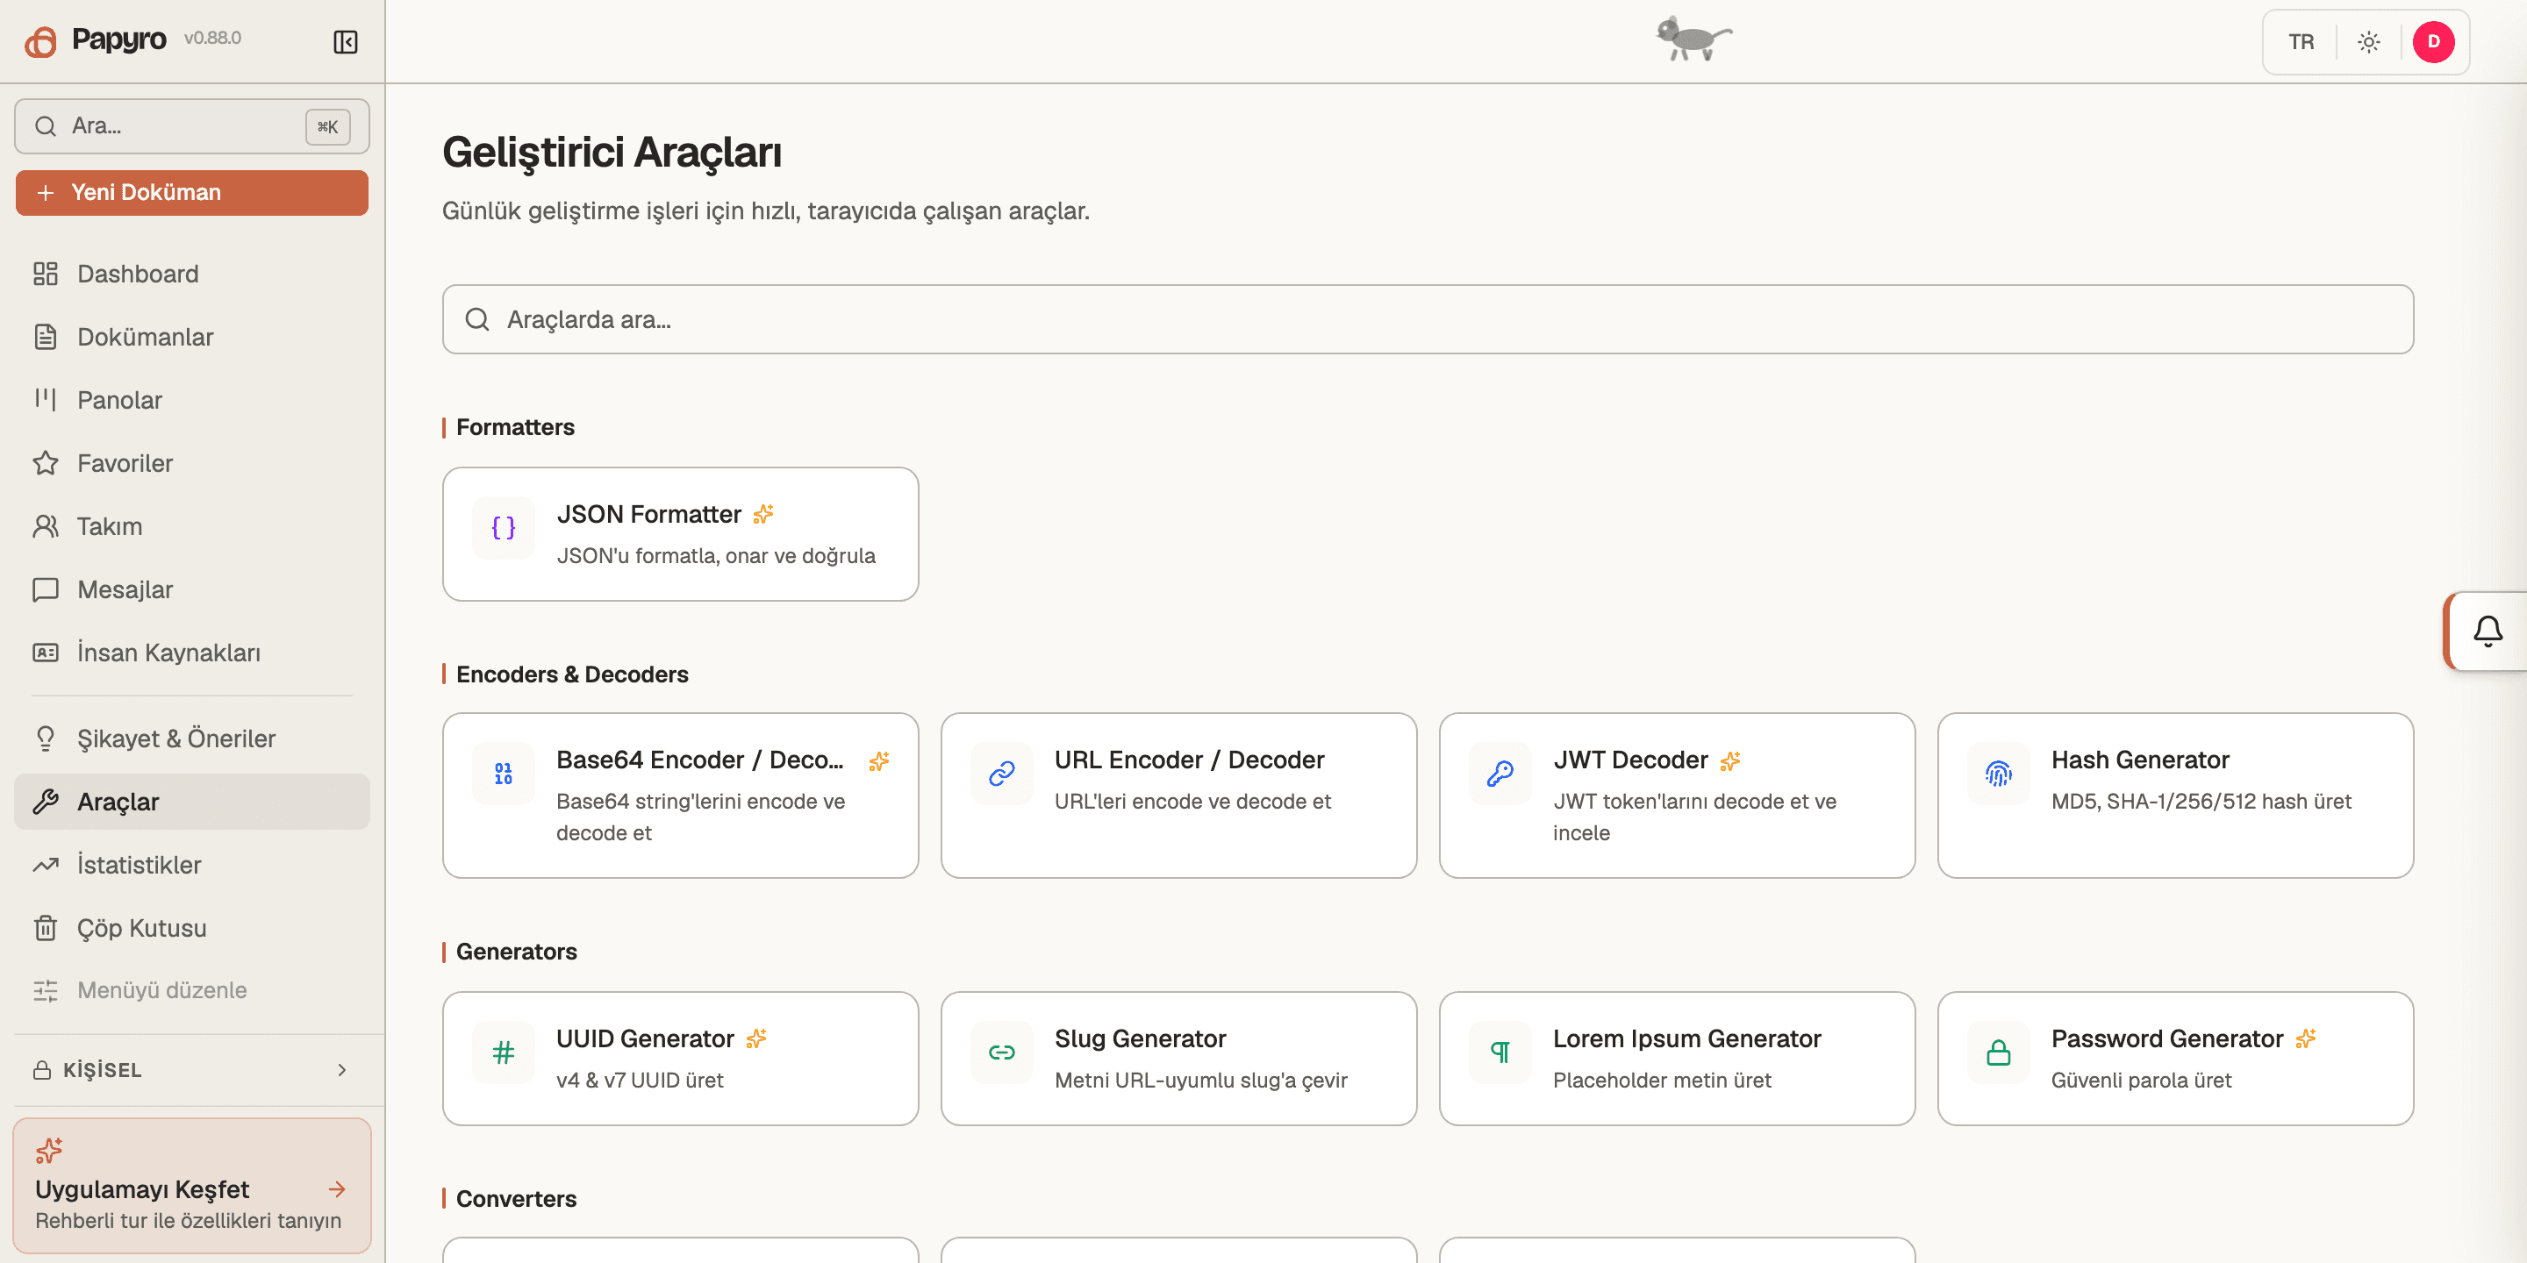This screenshot has height=1263, width=2527.
Task: Open Mesajlar from the sidebar
Action: tap(191, 589)
